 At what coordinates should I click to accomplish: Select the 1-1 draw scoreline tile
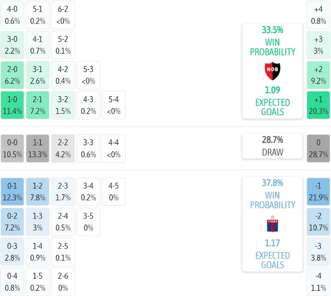[x=38, y=148]
